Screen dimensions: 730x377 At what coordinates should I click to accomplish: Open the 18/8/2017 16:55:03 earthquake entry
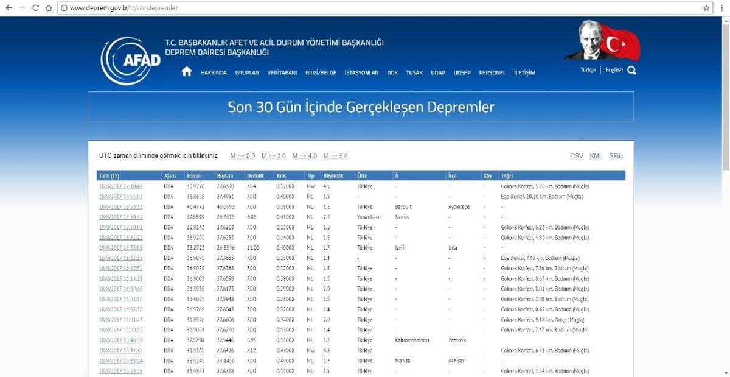click(120, 196)
